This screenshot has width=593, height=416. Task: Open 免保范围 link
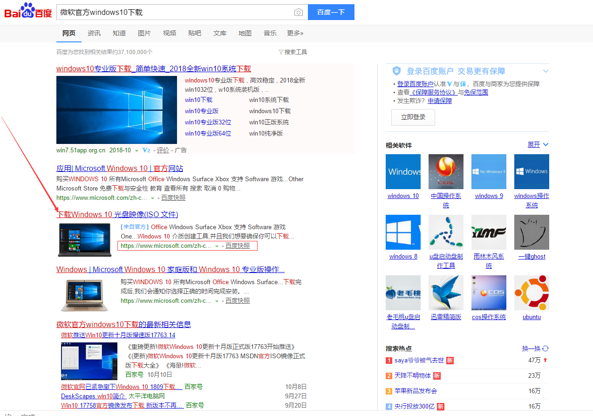coord(476,92)
